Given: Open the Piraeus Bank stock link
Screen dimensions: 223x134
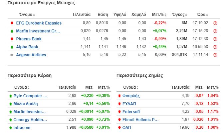Looking at the screenshot, I should pos(29,39).
